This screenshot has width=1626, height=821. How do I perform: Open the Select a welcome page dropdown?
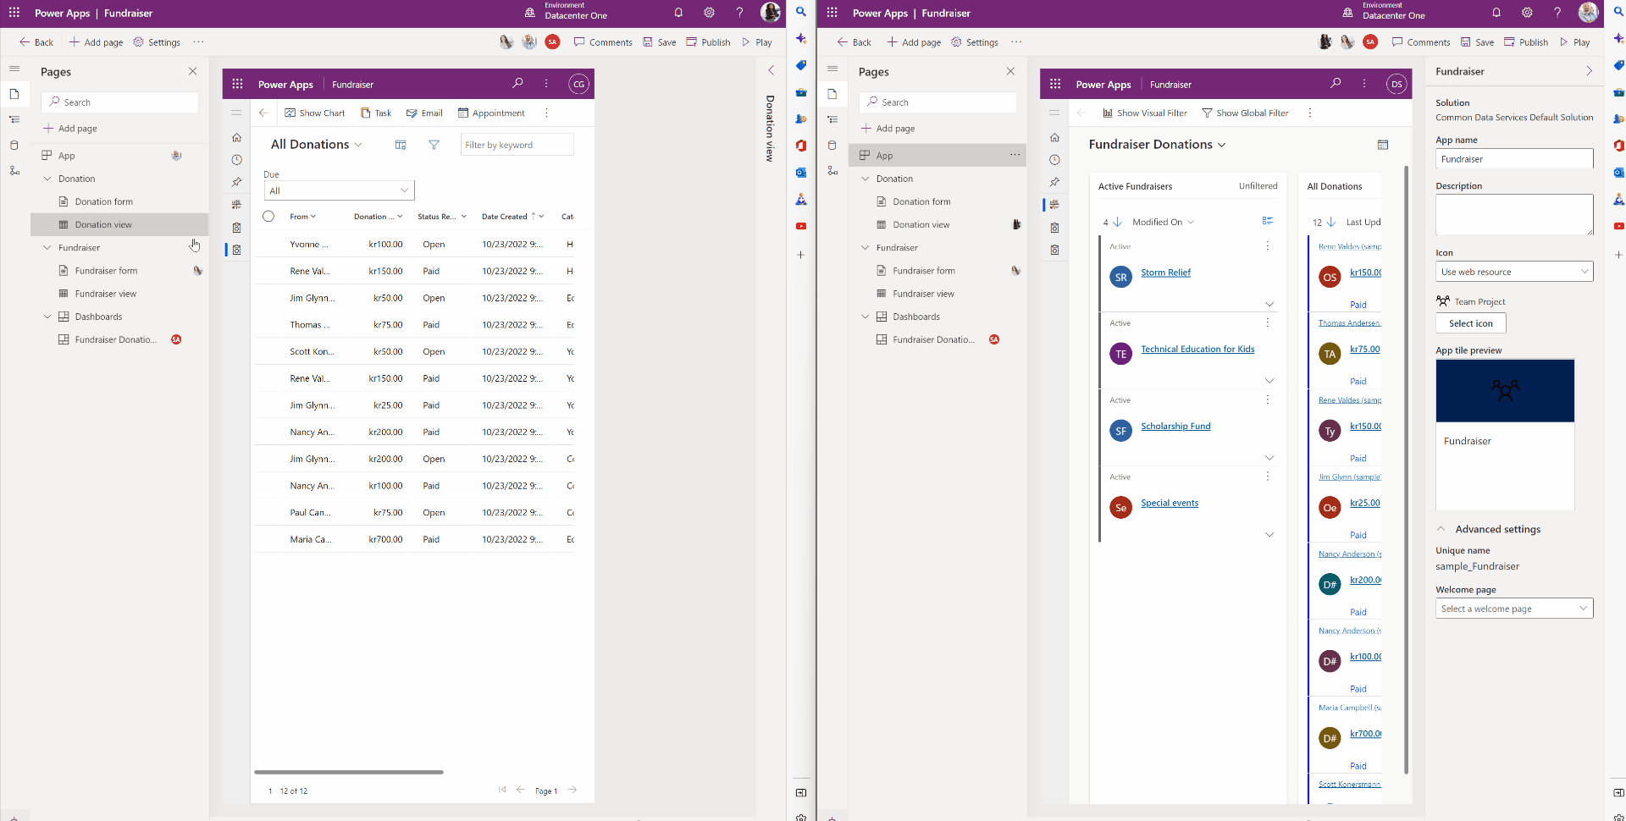click(x=1514, y=608)
